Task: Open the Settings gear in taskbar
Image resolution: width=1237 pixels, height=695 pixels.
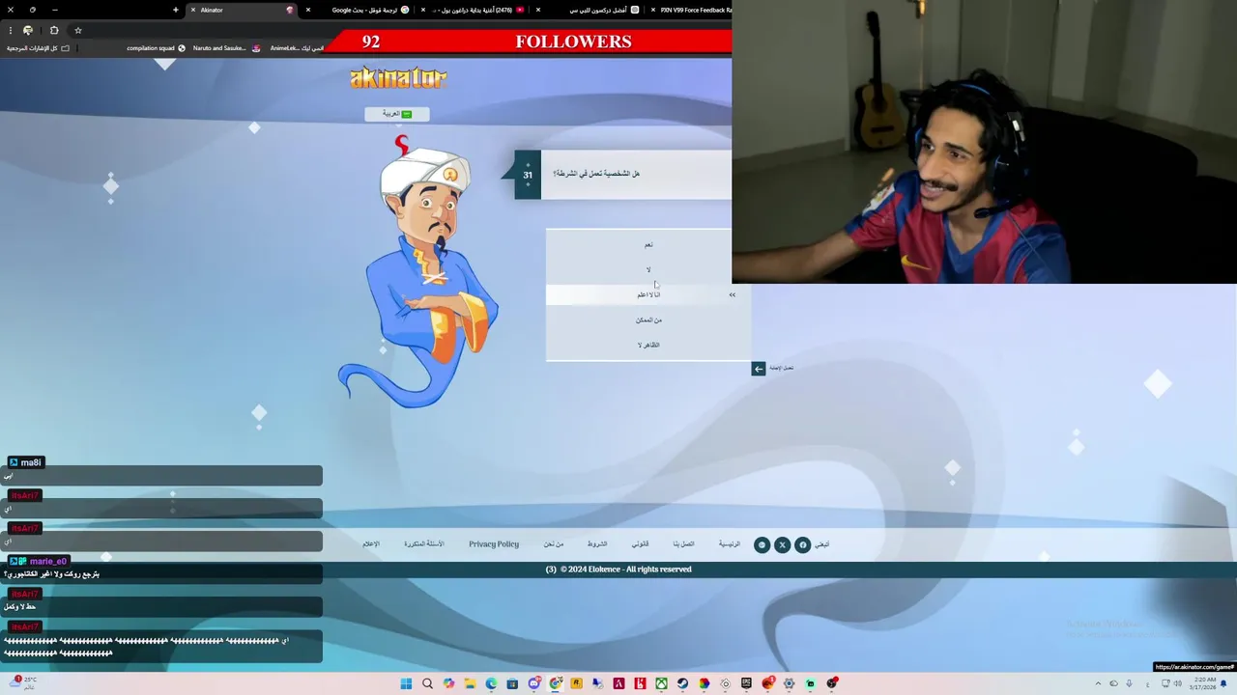Action: point(789,683)
